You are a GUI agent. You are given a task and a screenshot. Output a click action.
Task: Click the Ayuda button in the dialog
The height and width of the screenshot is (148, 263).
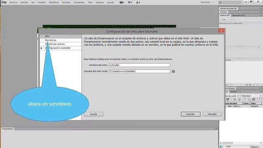coord(94,114)
